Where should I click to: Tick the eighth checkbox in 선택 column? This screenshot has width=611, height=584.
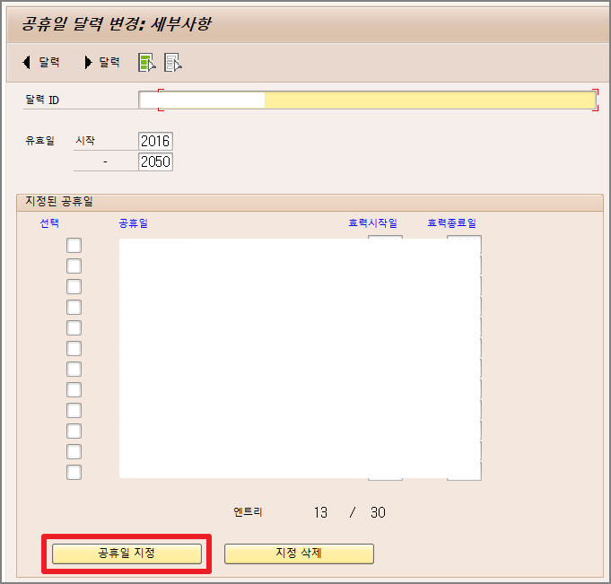(74, 390)
